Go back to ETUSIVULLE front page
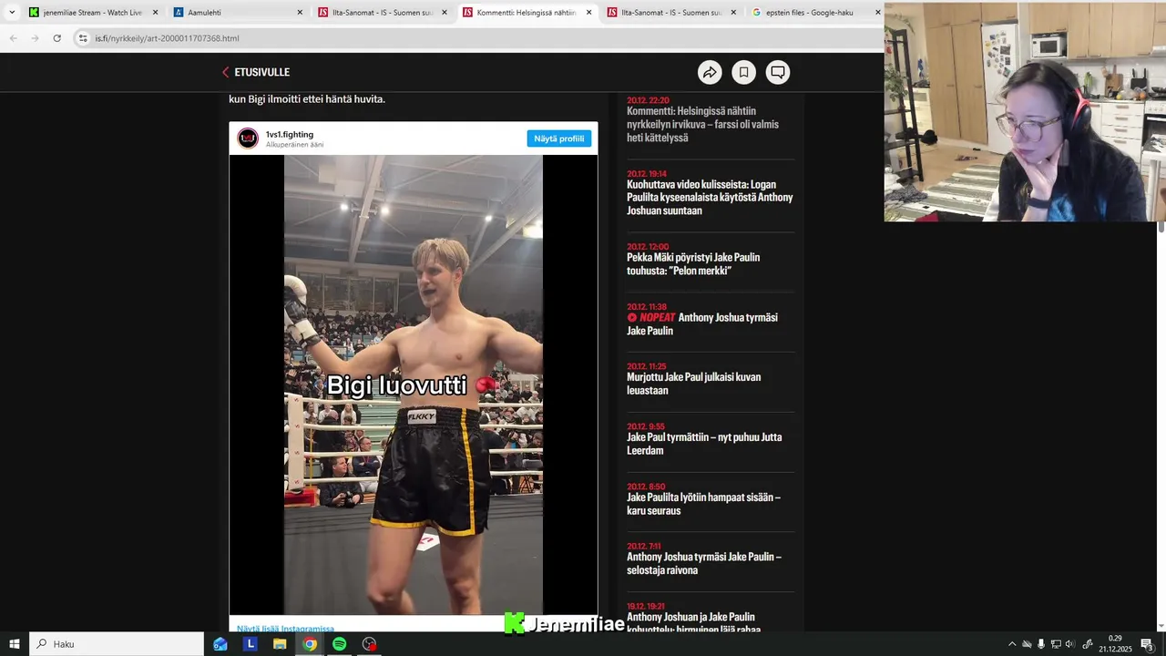 (x=256, y=72)
